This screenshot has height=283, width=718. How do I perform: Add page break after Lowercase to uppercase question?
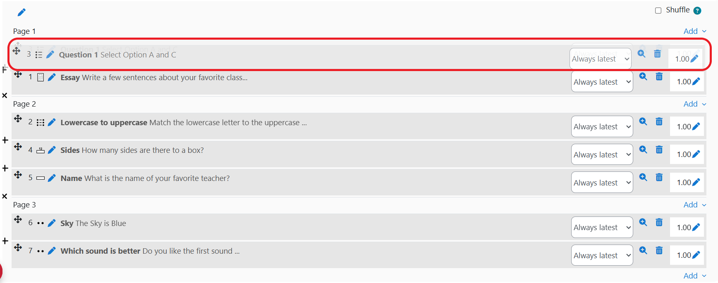pyautogui.click(x=5, y=140)
